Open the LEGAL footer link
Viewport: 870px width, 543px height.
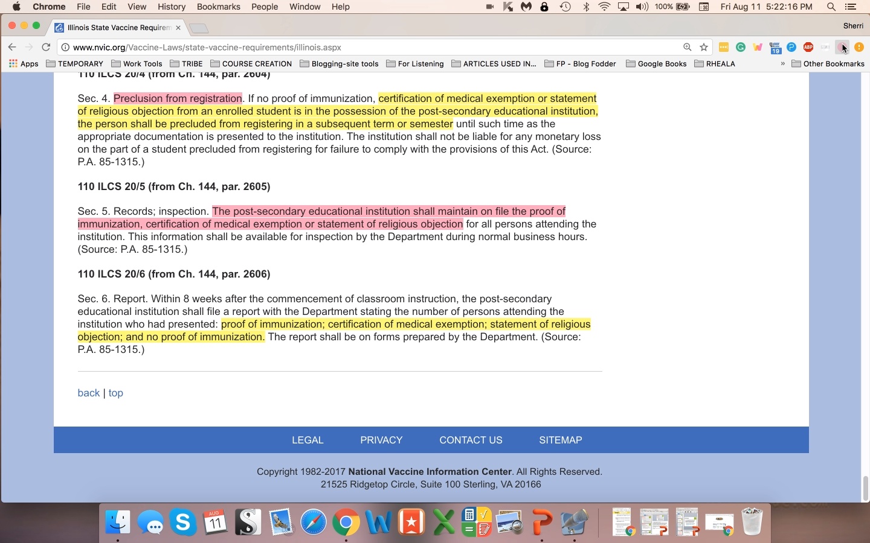pos(308,440)
